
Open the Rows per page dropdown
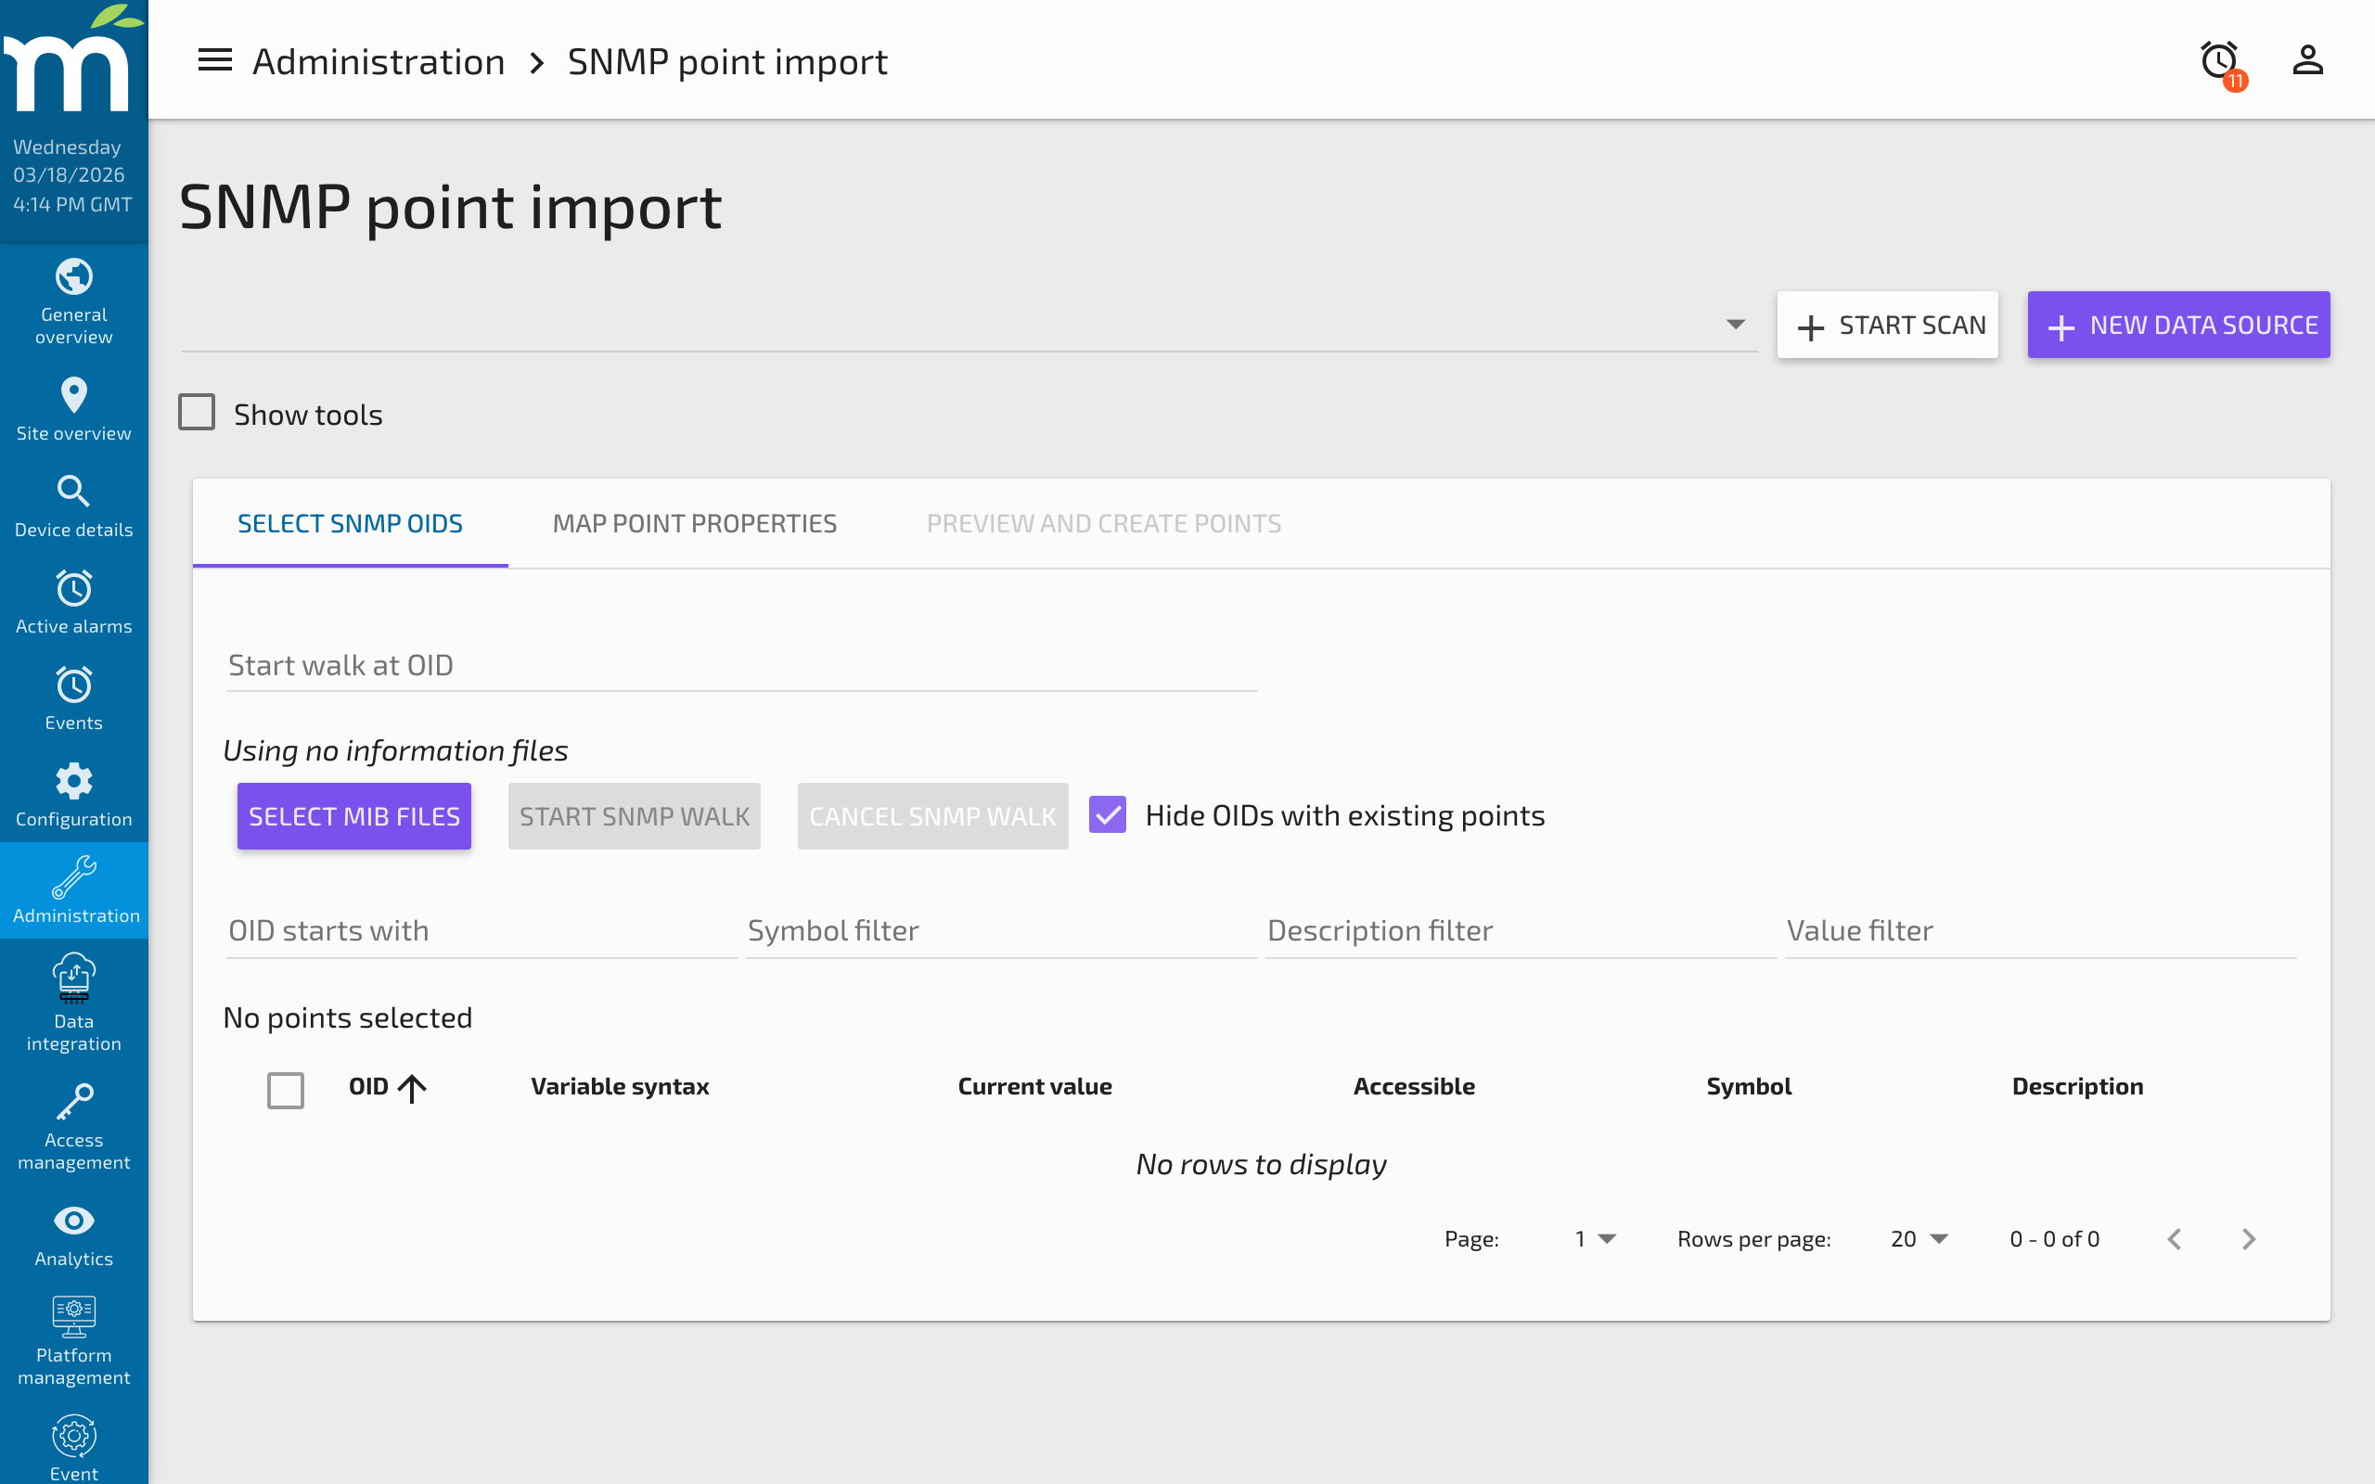(1916, 1238)
